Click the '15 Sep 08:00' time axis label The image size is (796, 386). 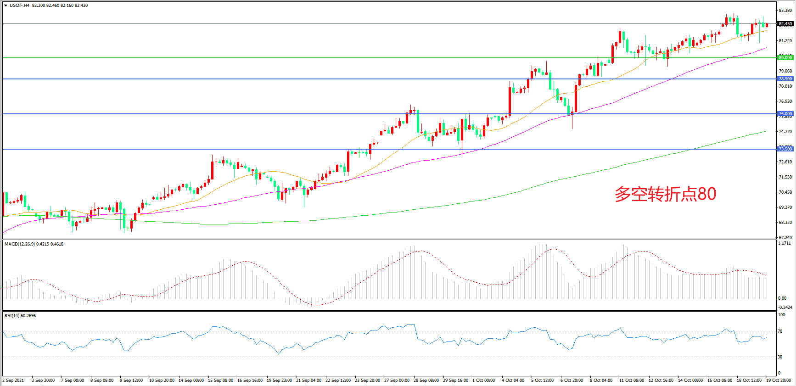(220, 380)
